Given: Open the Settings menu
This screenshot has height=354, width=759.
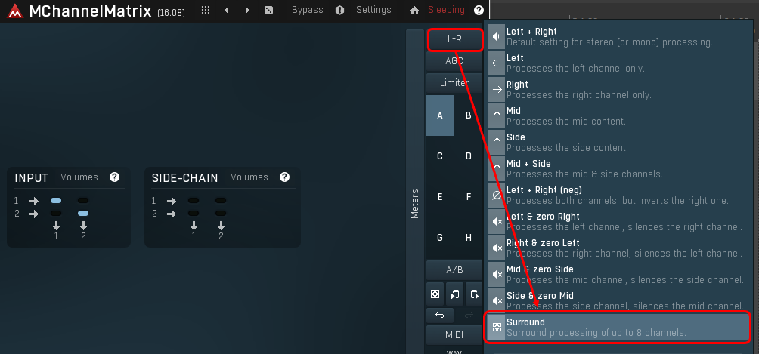Looking at the screenshot, I should [x=373, y=10].
